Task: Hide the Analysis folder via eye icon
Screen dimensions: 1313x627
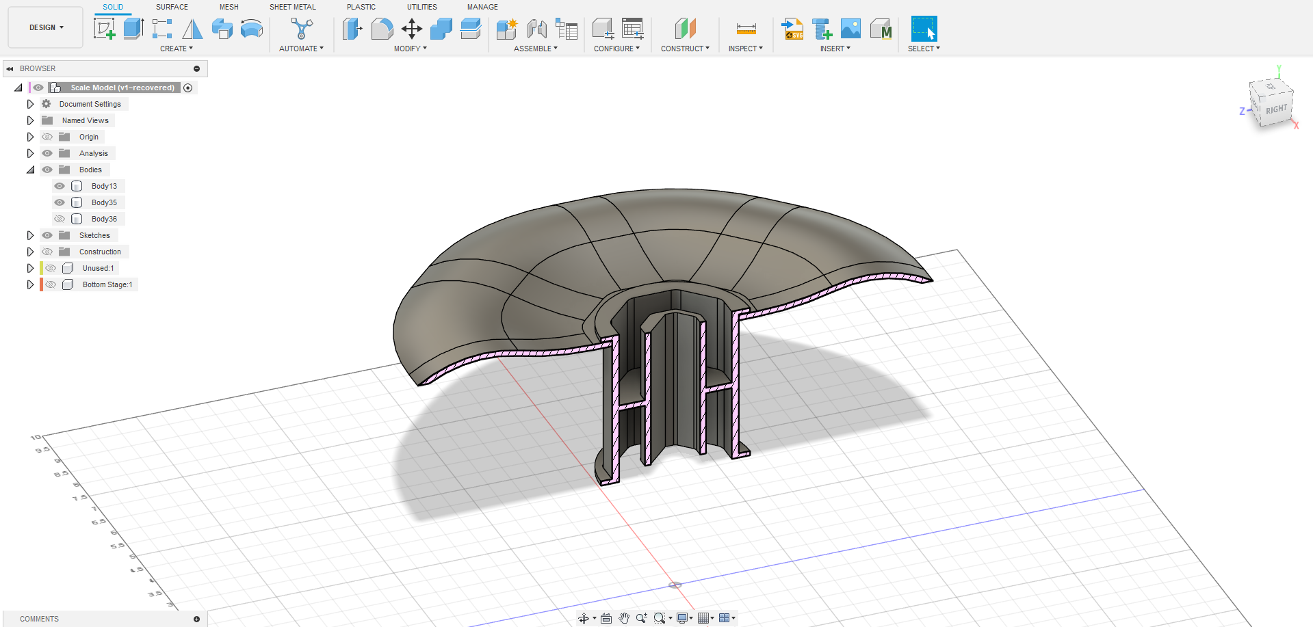Action: (47, 153)
